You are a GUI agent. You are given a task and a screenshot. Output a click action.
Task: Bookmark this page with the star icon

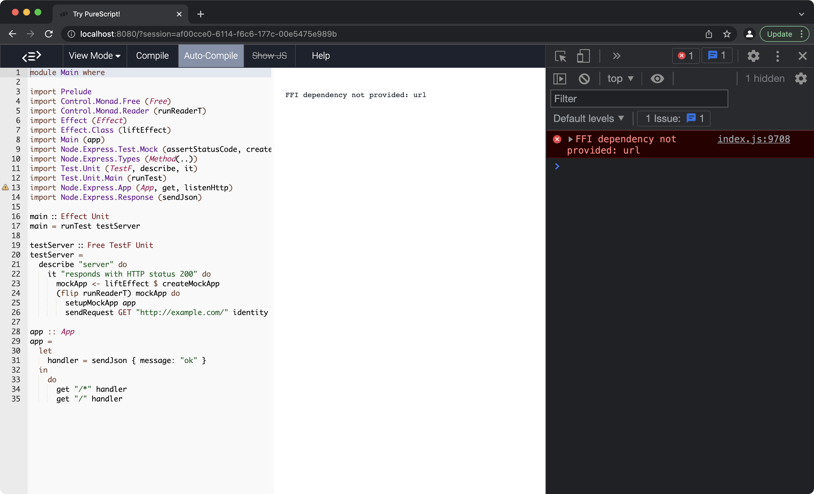(x=727, y=34)
